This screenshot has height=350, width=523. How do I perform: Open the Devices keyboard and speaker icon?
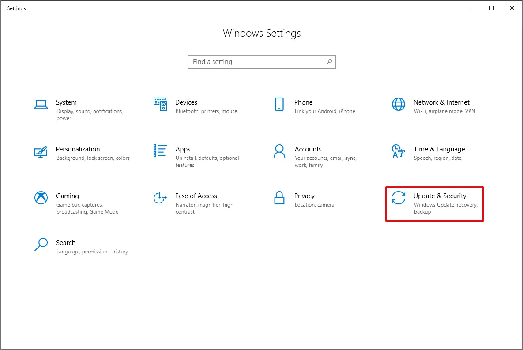point(160,104)
